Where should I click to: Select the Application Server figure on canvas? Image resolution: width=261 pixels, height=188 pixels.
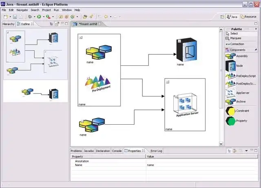pos(186,105)
